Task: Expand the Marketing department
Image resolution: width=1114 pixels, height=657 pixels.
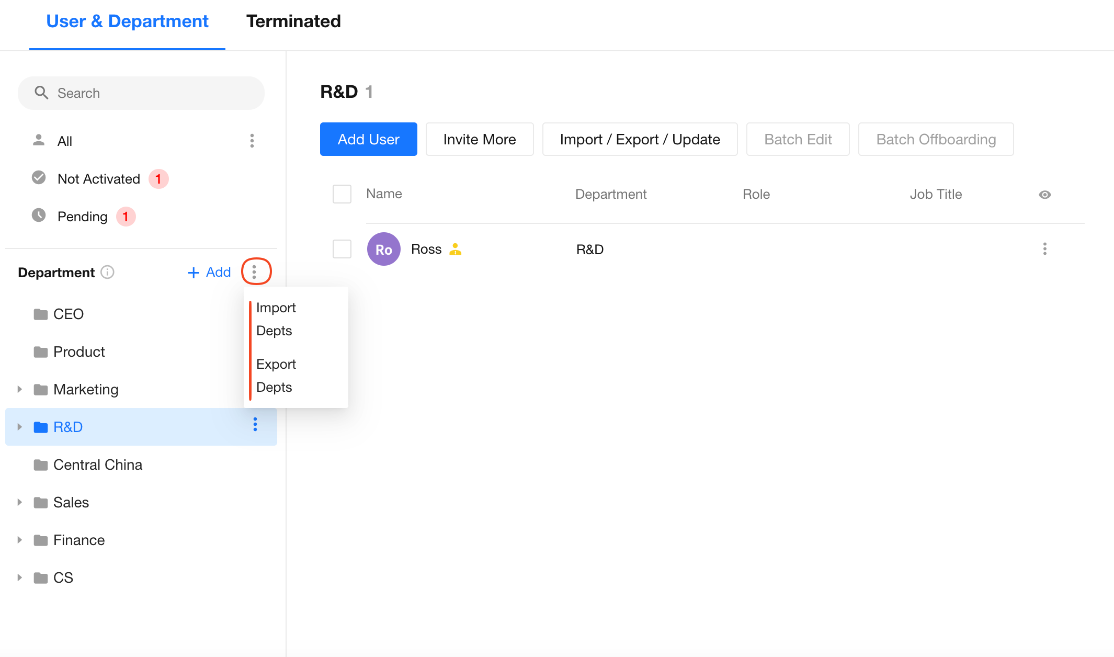Action: [x=20, y=389]
